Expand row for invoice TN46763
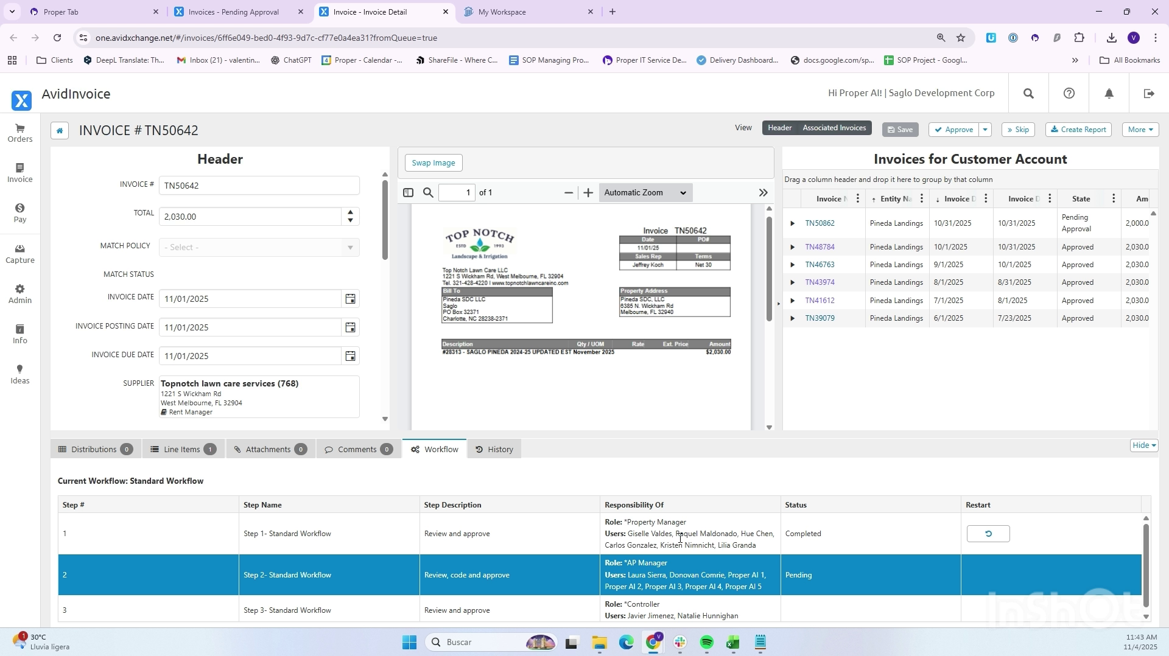This screenshot has height=656, width=1169. 792,265
